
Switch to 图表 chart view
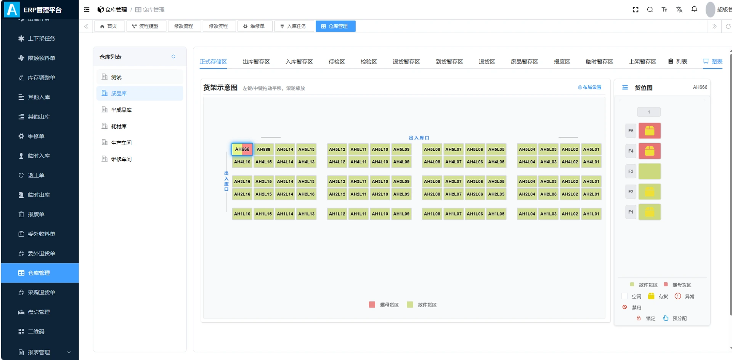coord(713,61)
